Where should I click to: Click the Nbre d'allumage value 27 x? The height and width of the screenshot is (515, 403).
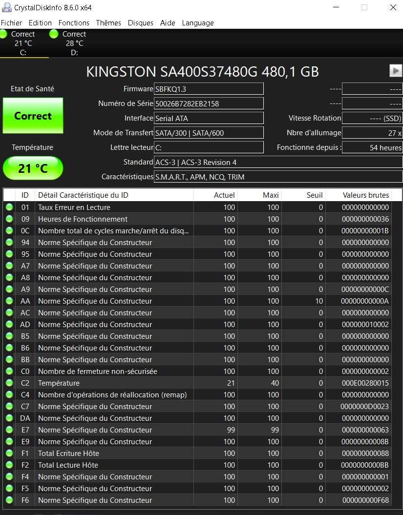(372, 133)
